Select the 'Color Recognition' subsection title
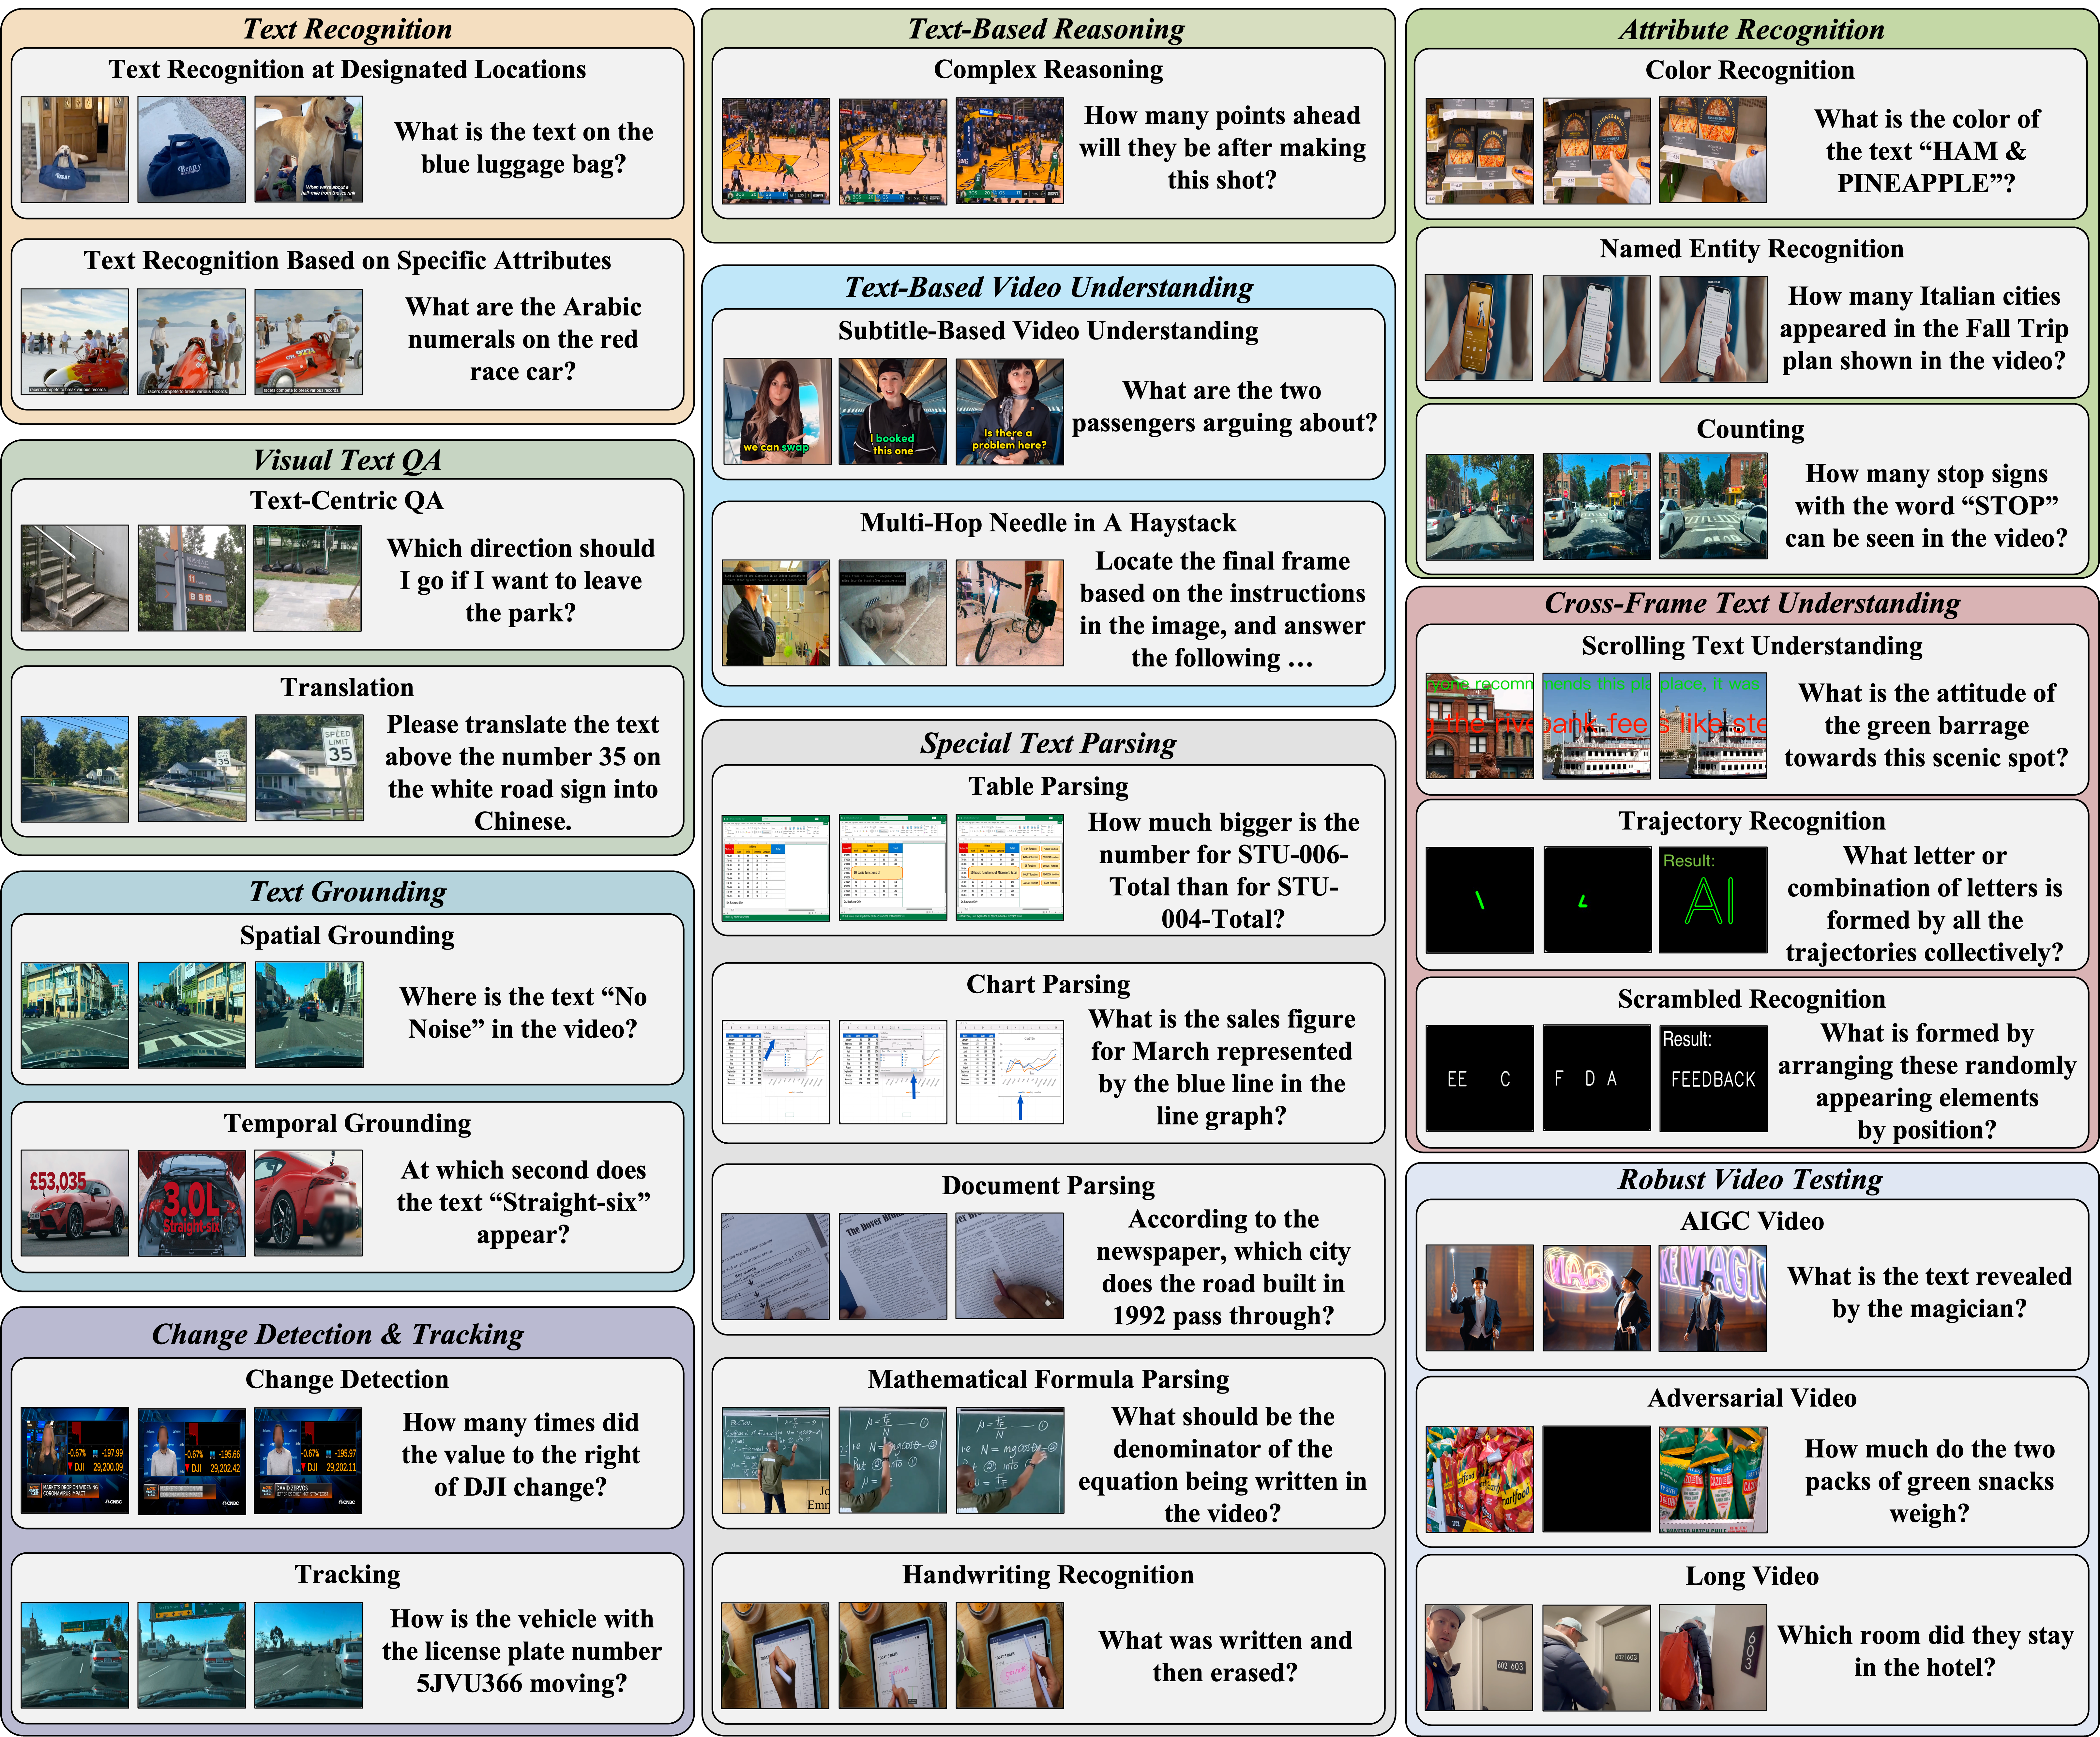 (x=1750, y=70)
